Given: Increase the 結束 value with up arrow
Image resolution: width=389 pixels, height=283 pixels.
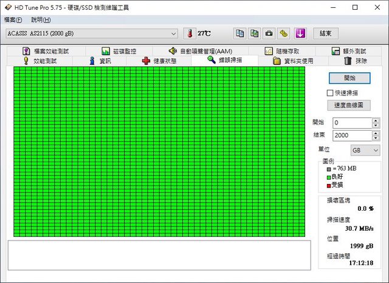Looking at the screenshot, I should 375,132.
